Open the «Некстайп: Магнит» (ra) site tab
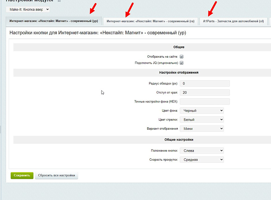This screenshot has width=271, height=200. click(x=150, y=21)
